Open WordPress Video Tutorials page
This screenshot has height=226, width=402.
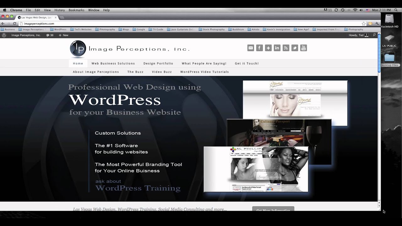204,72
